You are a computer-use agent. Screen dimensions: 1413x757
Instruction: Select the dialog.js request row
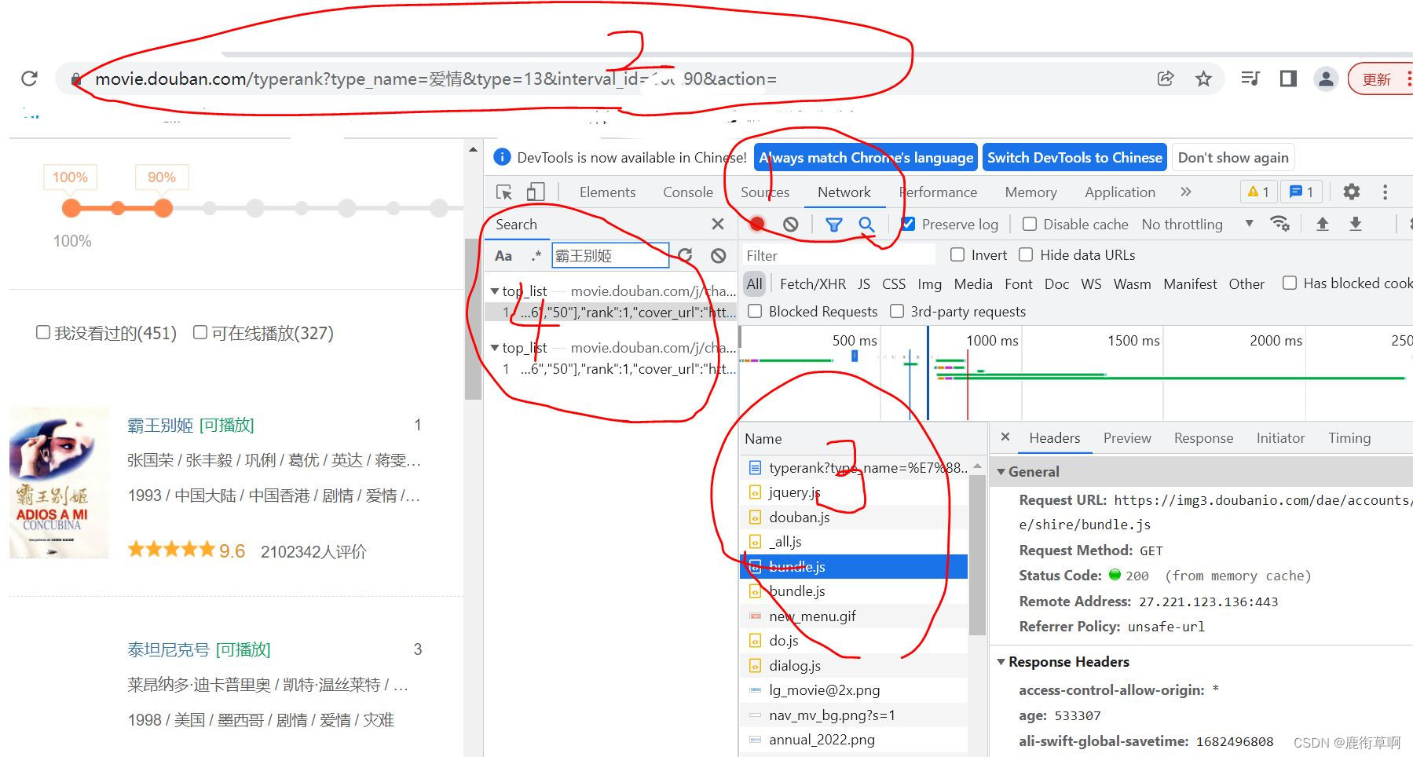[854, 666]
